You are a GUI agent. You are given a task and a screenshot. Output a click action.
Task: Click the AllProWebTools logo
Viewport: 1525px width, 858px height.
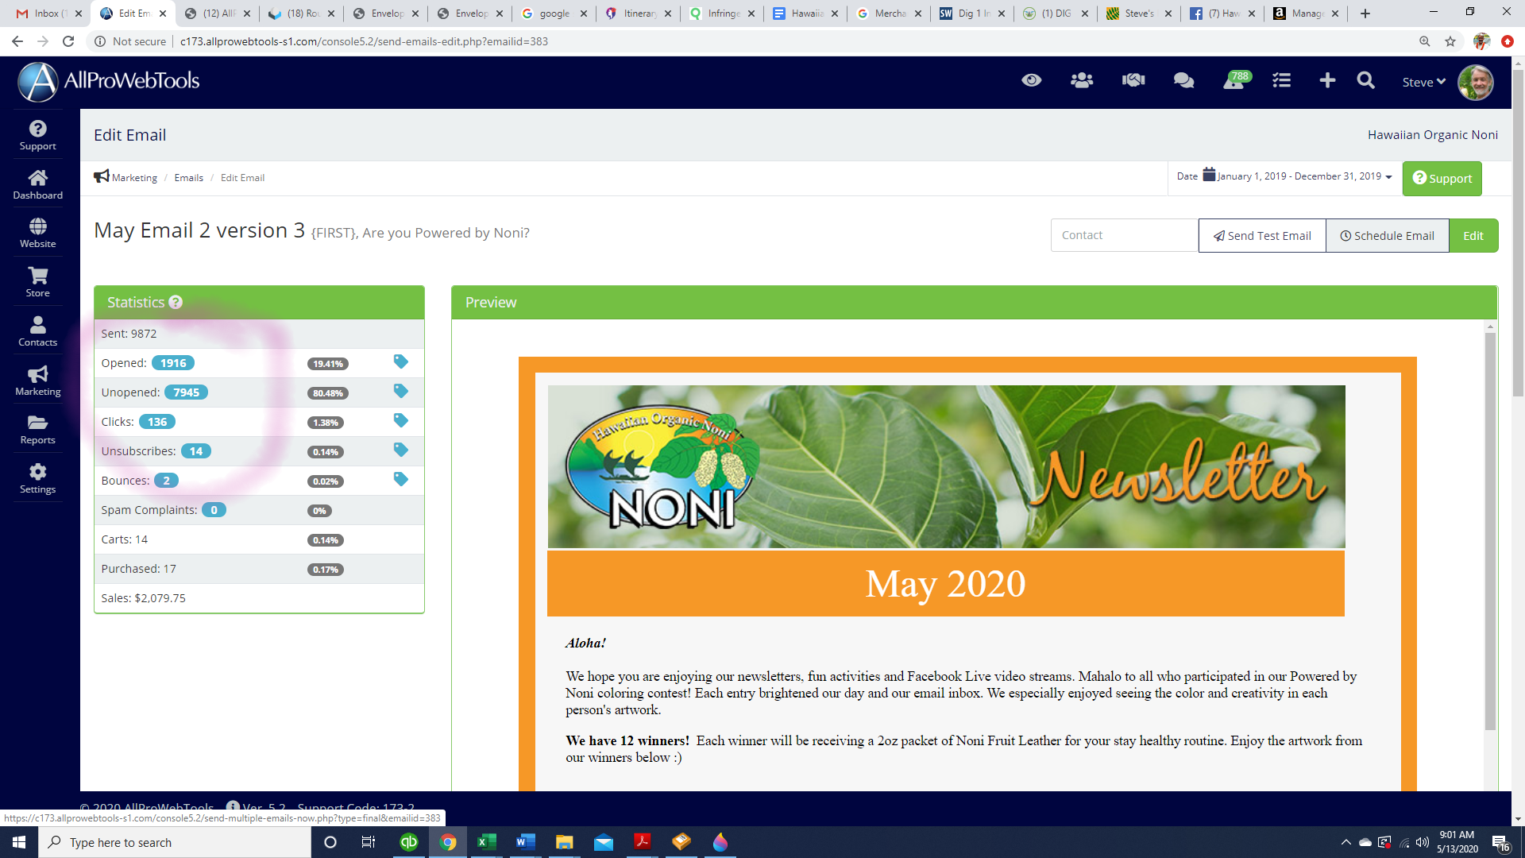coord(109,81)
